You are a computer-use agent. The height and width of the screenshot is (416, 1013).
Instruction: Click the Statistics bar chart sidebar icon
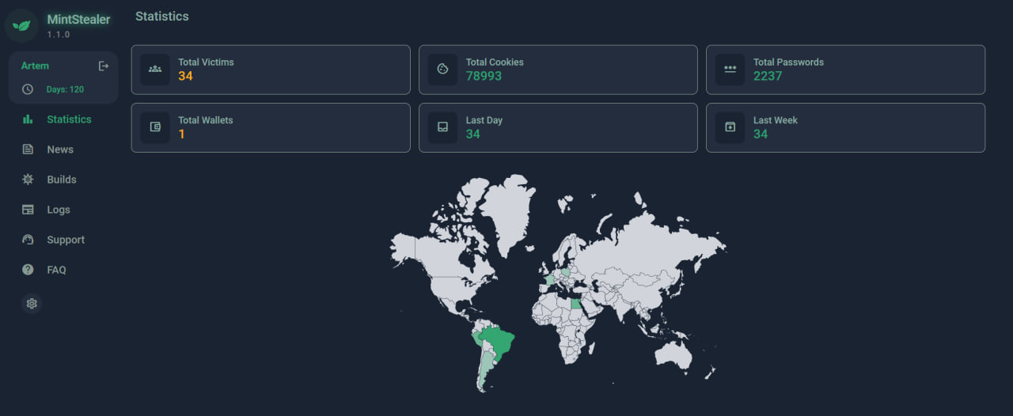coord(28,119)
